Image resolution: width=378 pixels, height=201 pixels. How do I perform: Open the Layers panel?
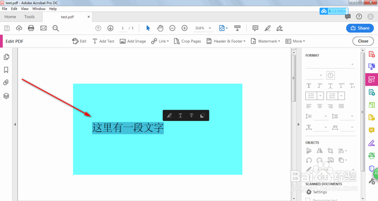6,96
